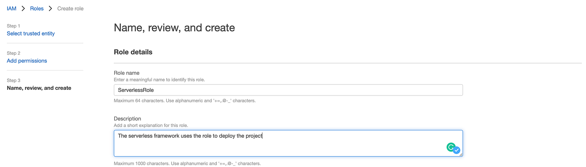Click the Description box resize handle
The height and width of the screenshot is (167, 586).
(x=460, y=154)
